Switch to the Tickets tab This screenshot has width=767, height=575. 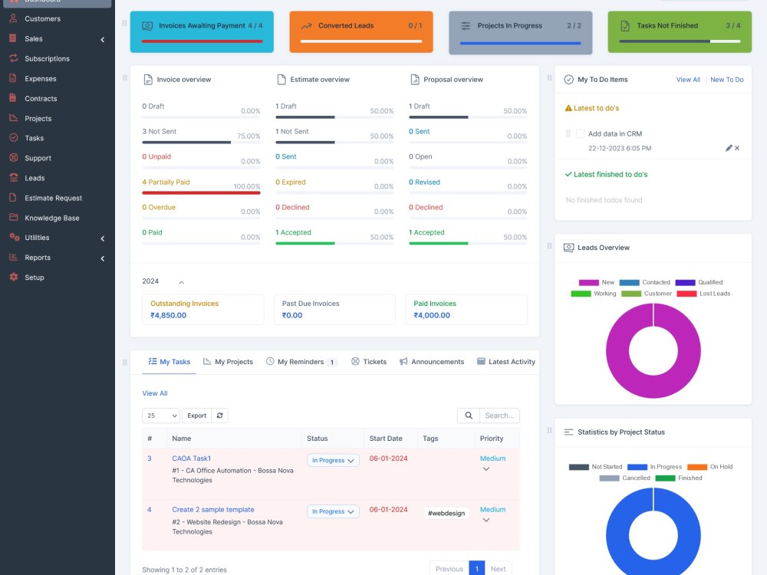tap(369, 362)
